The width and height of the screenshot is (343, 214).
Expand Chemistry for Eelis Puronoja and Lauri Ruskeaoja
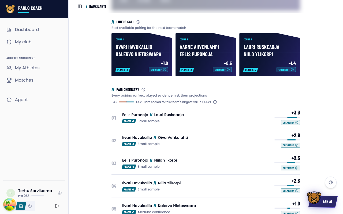pos(290,123)
